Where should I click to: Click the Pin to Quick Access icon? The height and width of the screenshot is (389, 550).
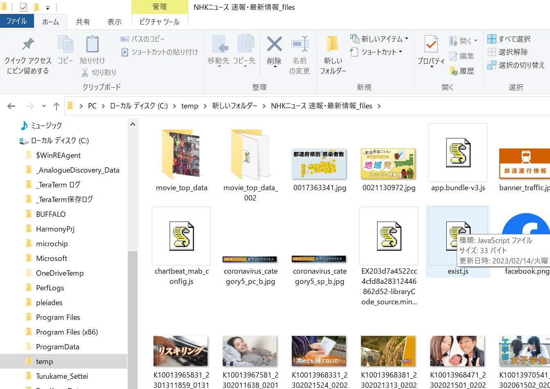click(28, 44)
